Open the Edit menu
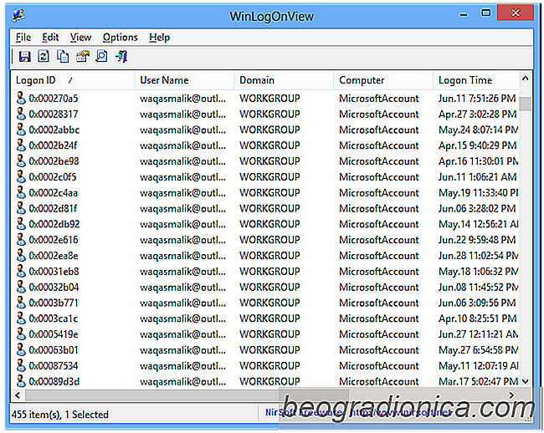544x433 pixels. (50, 38)
